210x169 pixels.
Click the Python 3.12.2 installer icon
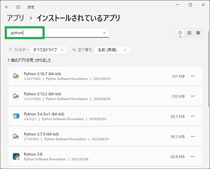point(16,96)
